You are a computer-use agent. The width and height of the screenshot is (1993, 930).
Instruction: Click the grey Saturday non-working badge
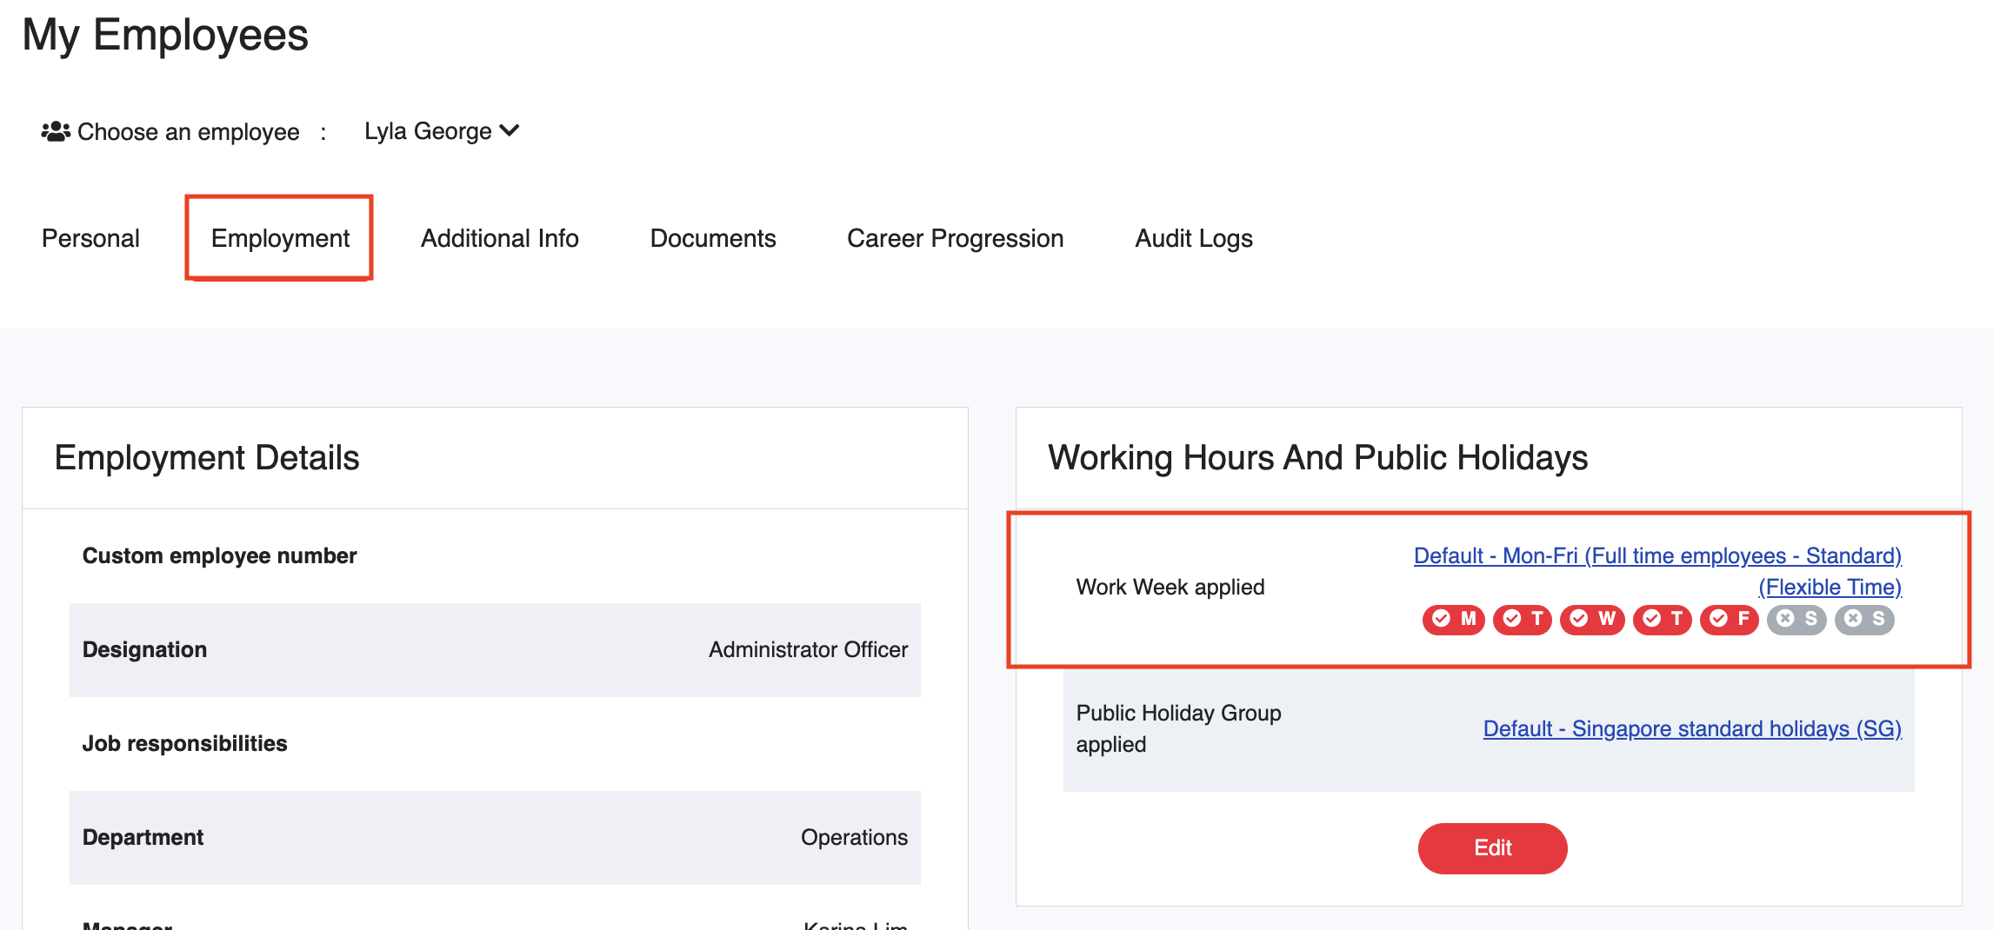coord(1796,619)
